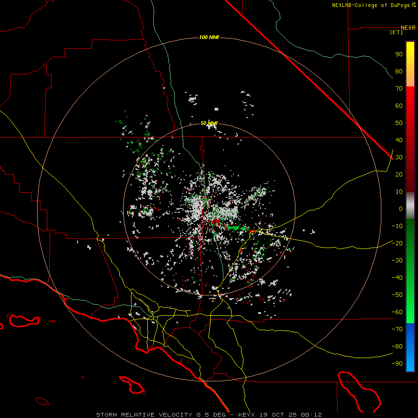Viewport: 418px width, 418px height.
Task: Click the -30 value on velocity scale
Action: (x=397, y=261)
